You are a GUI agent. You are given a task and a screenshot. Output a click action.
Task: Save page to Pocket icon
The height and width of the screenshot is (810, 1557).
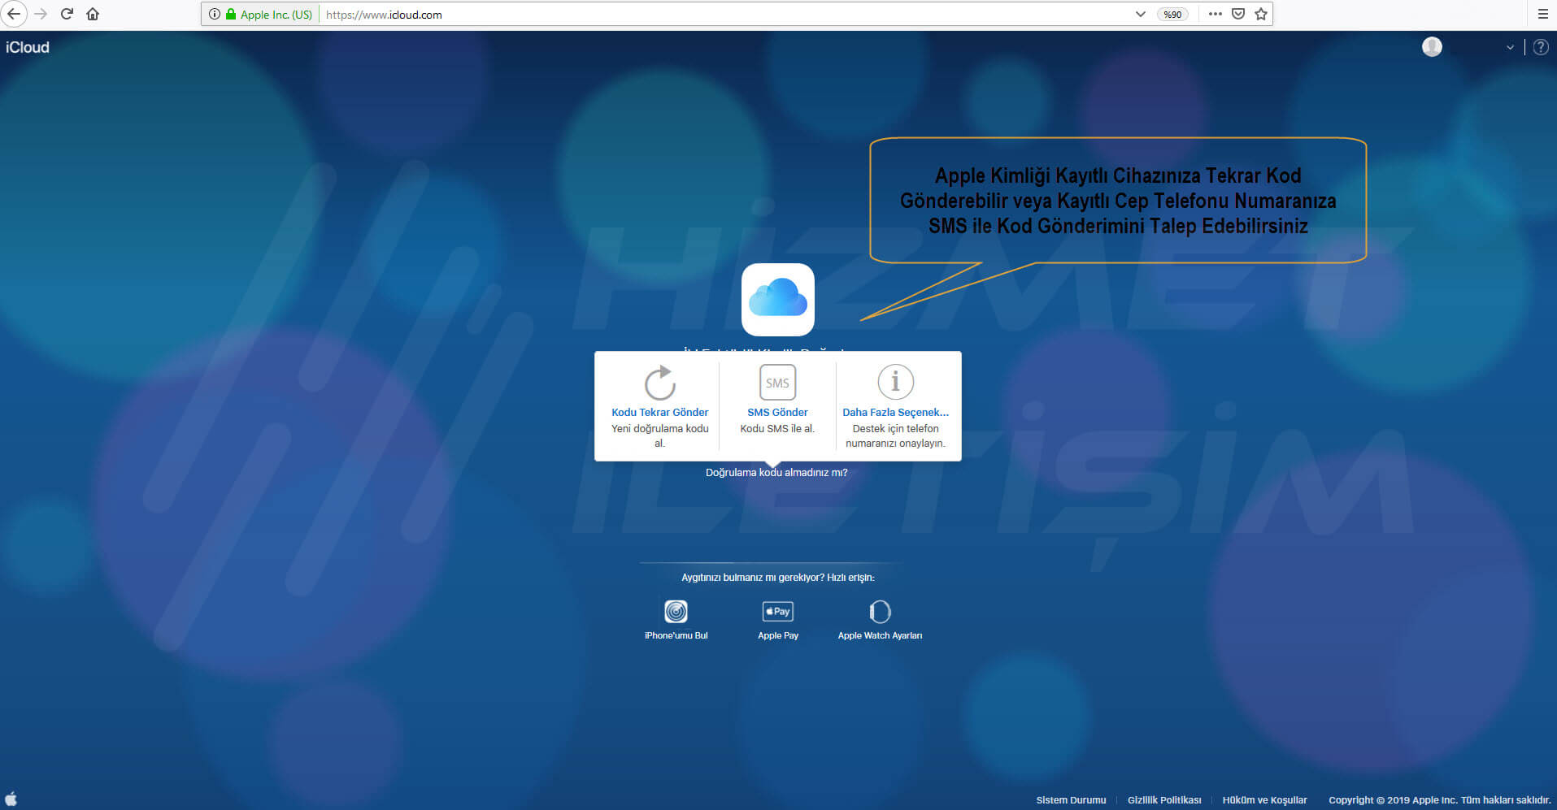point(1238,14)
